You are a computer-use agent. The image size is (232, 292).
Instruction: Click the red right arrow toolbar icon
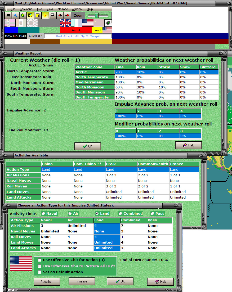pos(68,15)
